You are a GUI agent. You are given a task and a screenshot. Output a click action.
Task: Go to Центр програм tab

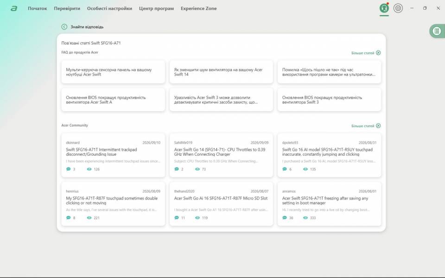click(156, 8)
